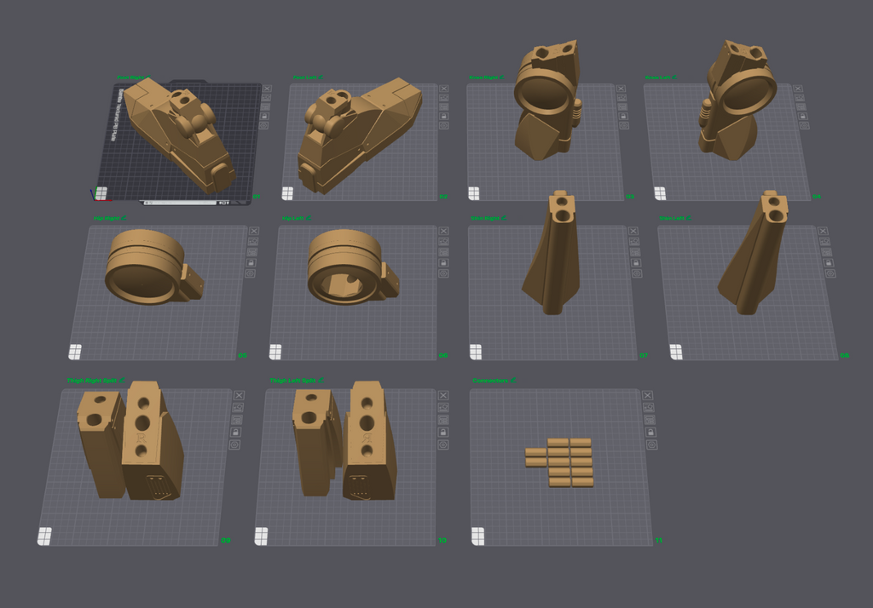Viewport: 873px width, 608px height.
Task: Auto-orient objects on Knee Left plate
Action: coord(800,97)
